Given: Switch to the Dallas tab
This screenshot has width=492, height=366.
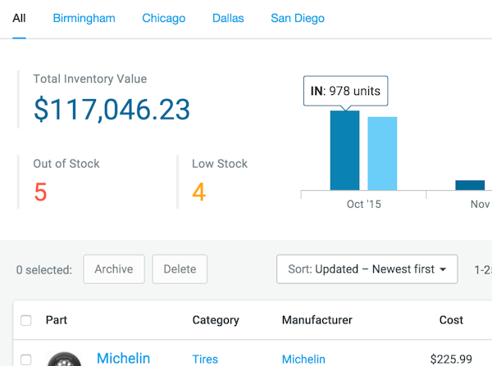Looking at the screenshot, I should (x=228, y=18).
